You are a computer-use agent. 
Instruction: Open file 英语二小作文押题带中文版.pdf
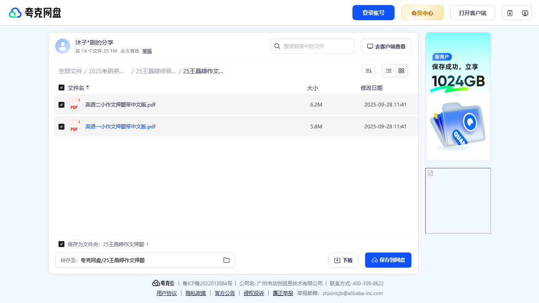[x=120, y=105]
